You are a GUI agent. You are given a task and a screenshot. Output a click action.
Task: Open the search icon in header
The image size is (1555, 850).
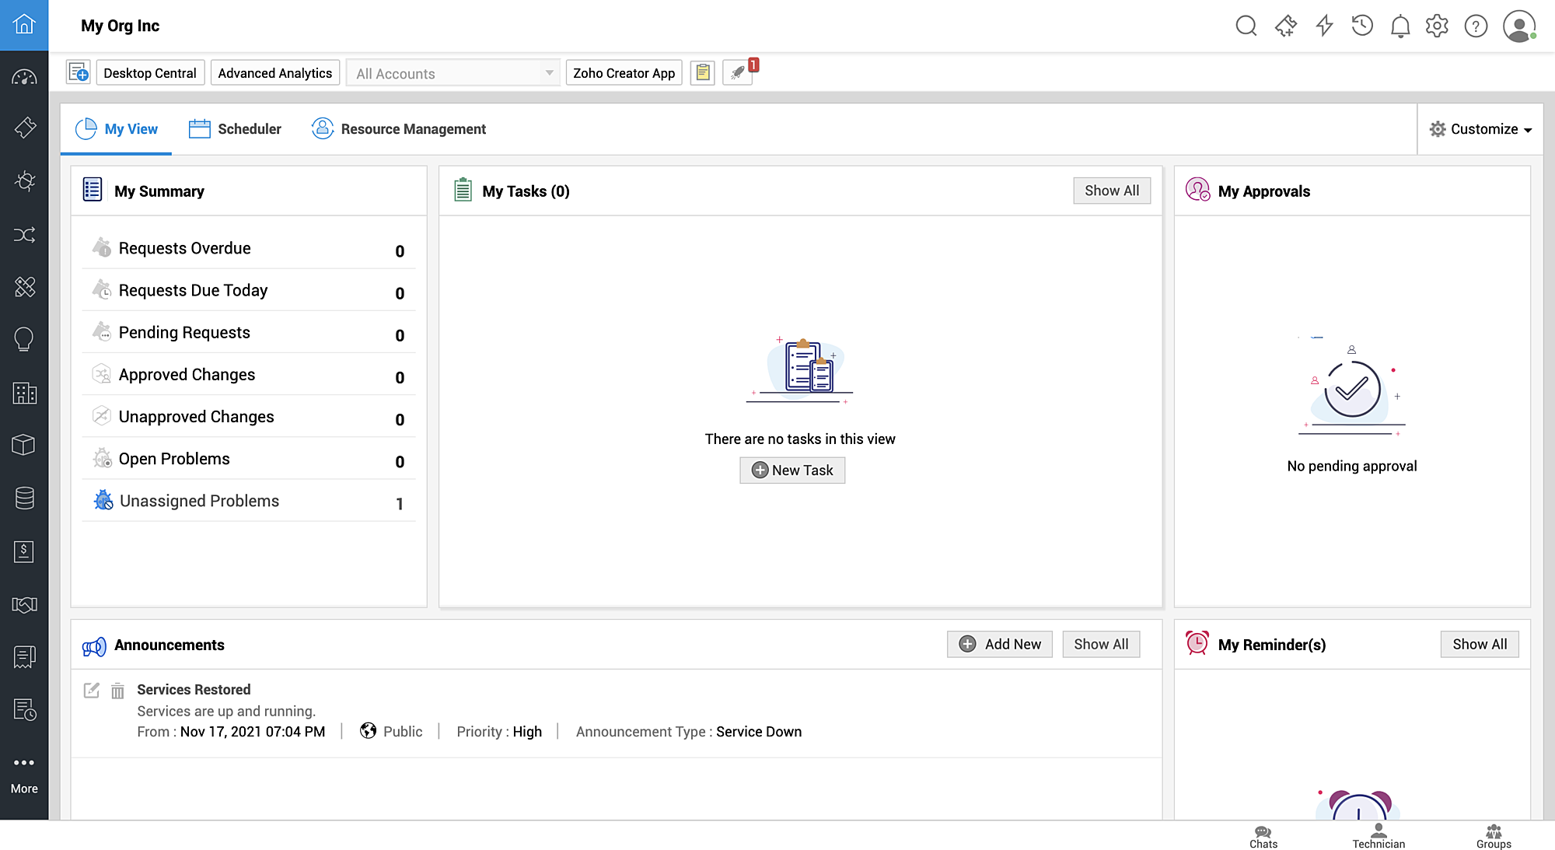pos(1246,26)
